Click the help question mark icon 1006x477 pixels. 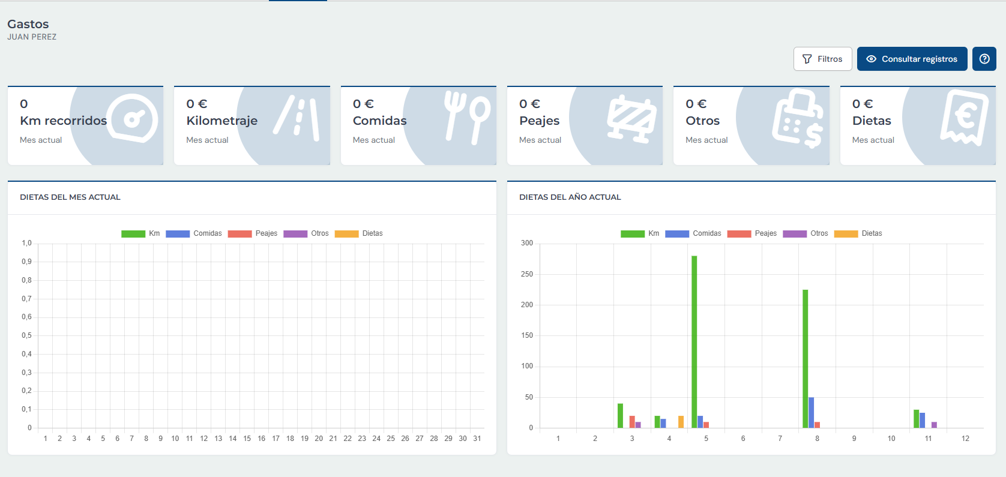click(x=984, y=59)
